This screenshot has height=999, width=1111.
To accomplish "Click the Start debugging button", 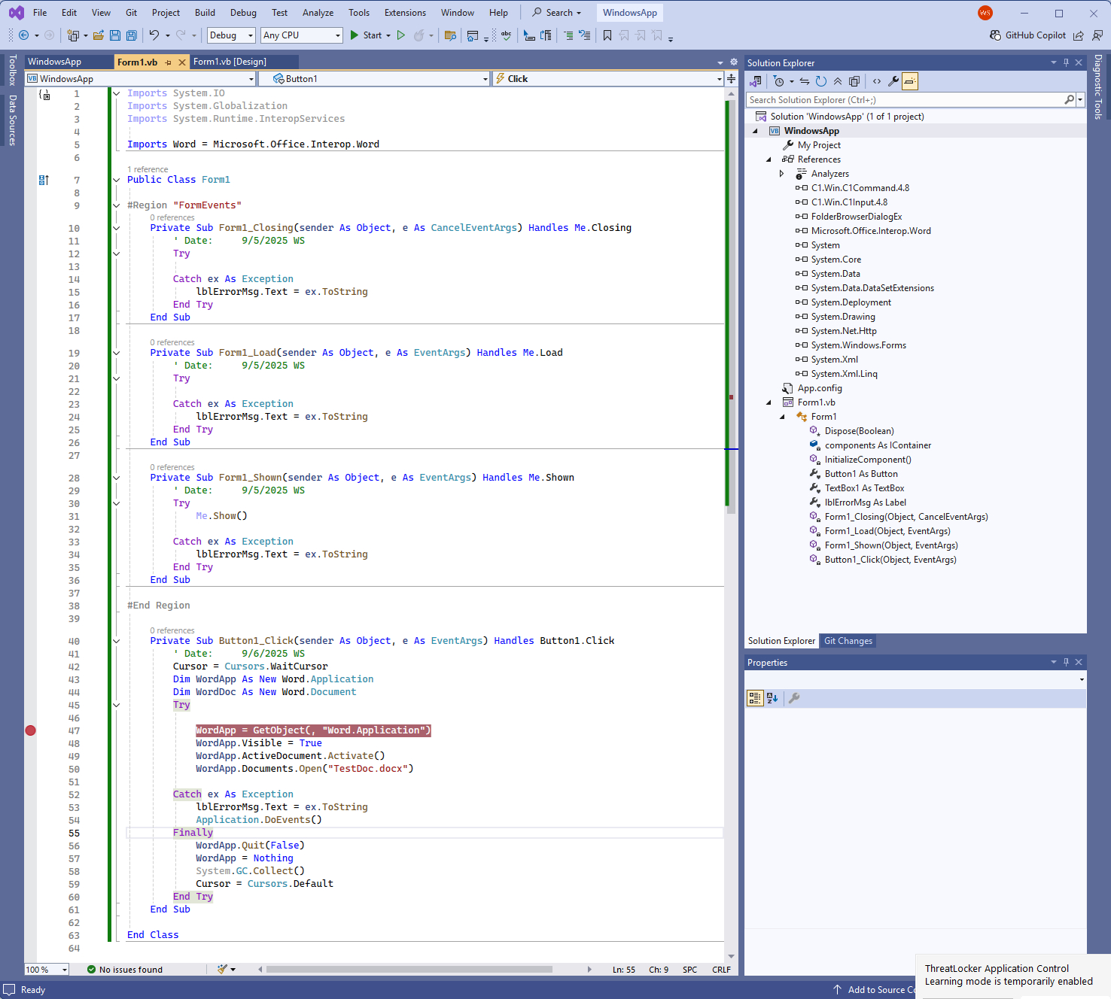I will pyautogui.click(x=366, y=35).
